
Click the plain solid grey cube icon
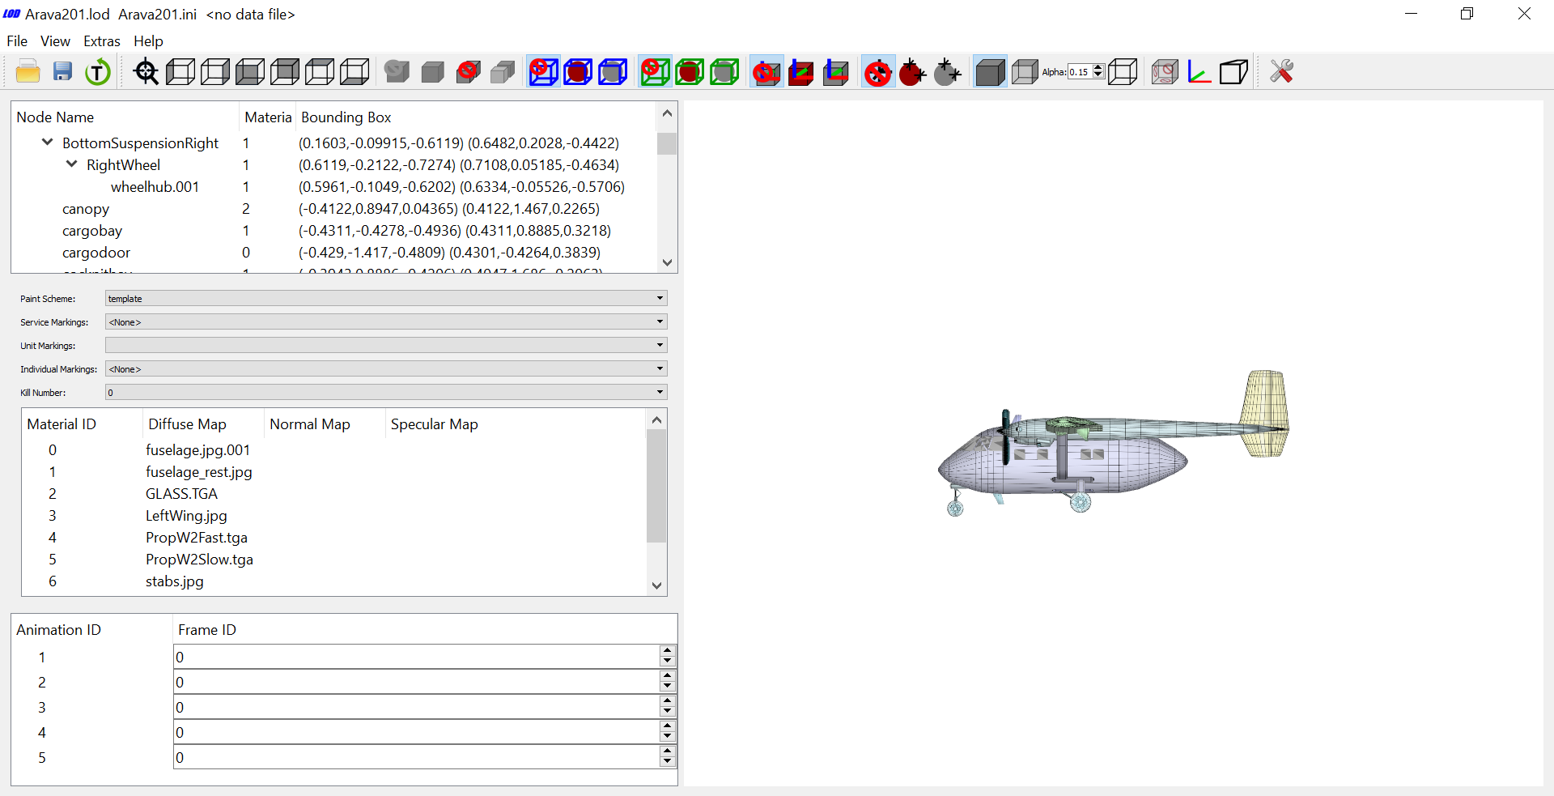tap(433, 72)
